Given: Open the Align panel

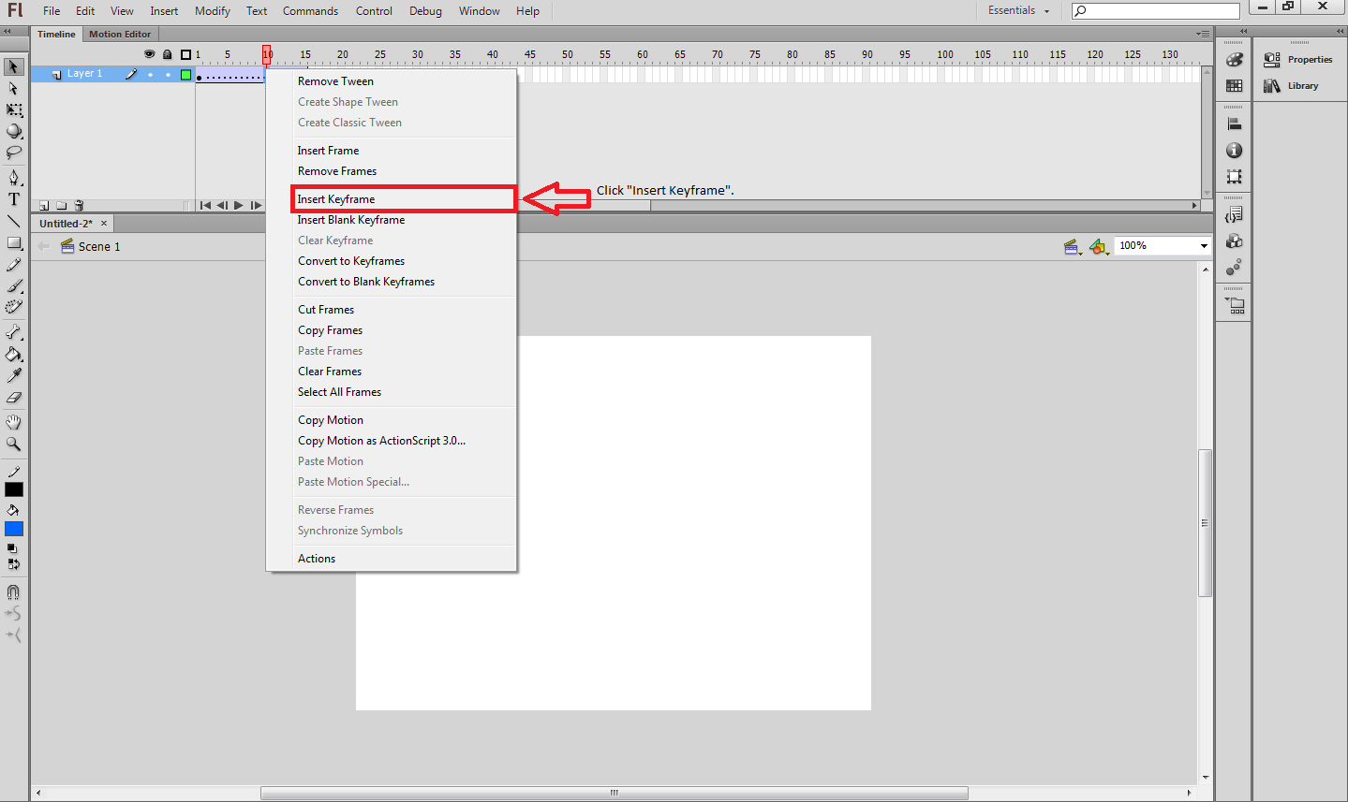Looking at the screenshot, I should (1234, 122).
